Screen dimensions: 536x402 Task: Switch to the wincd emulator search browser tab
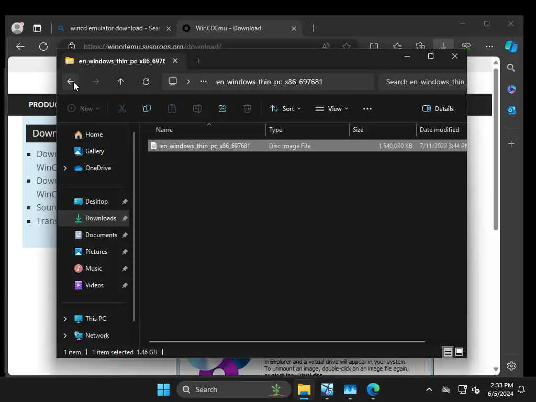114,28
